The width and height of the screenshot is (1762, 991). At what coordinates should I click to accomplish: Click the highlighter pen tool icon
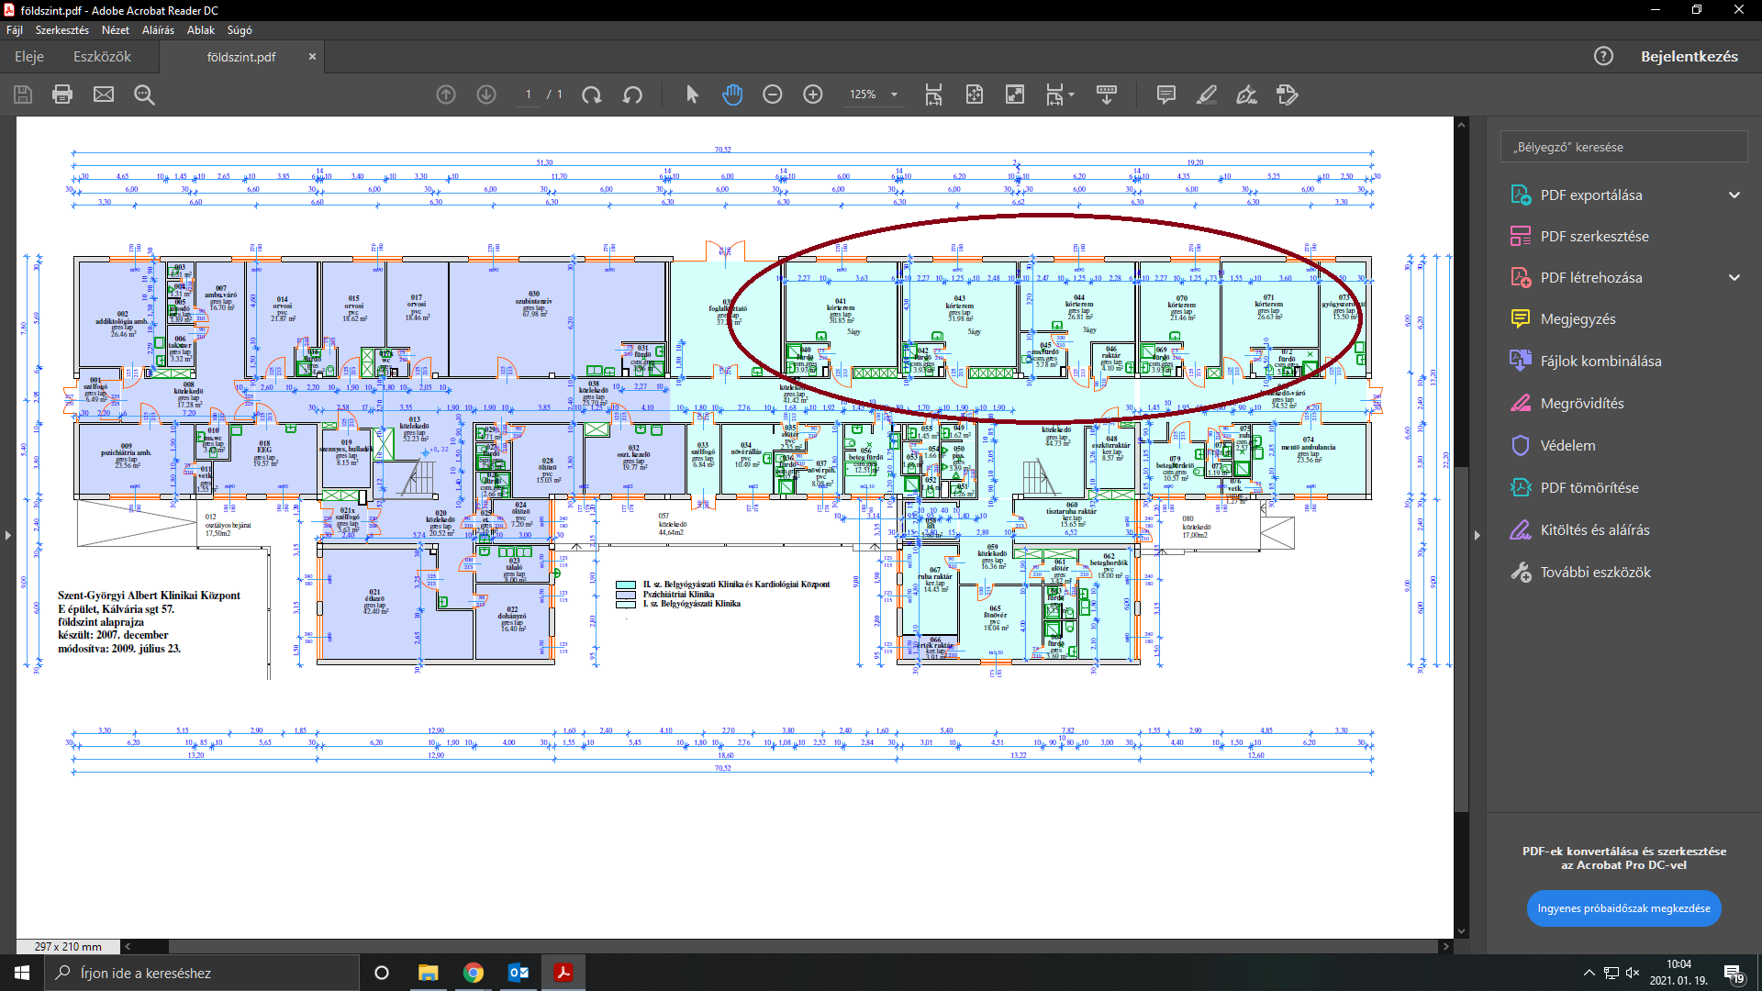click(x=1207, y=95)
